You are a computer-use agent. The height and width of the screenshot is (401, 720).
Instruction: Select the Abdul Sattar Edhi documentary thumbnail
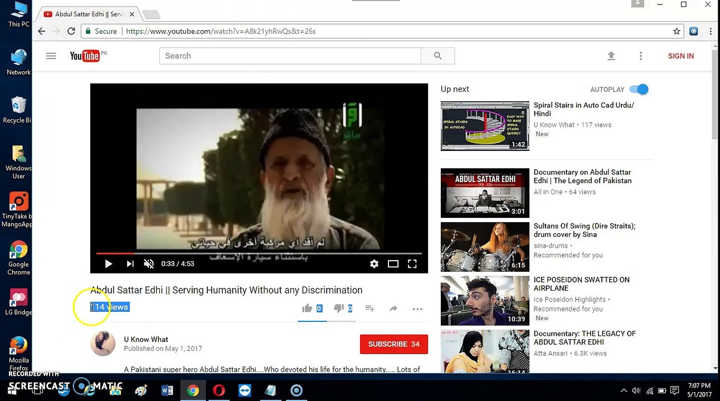point(485,193)
